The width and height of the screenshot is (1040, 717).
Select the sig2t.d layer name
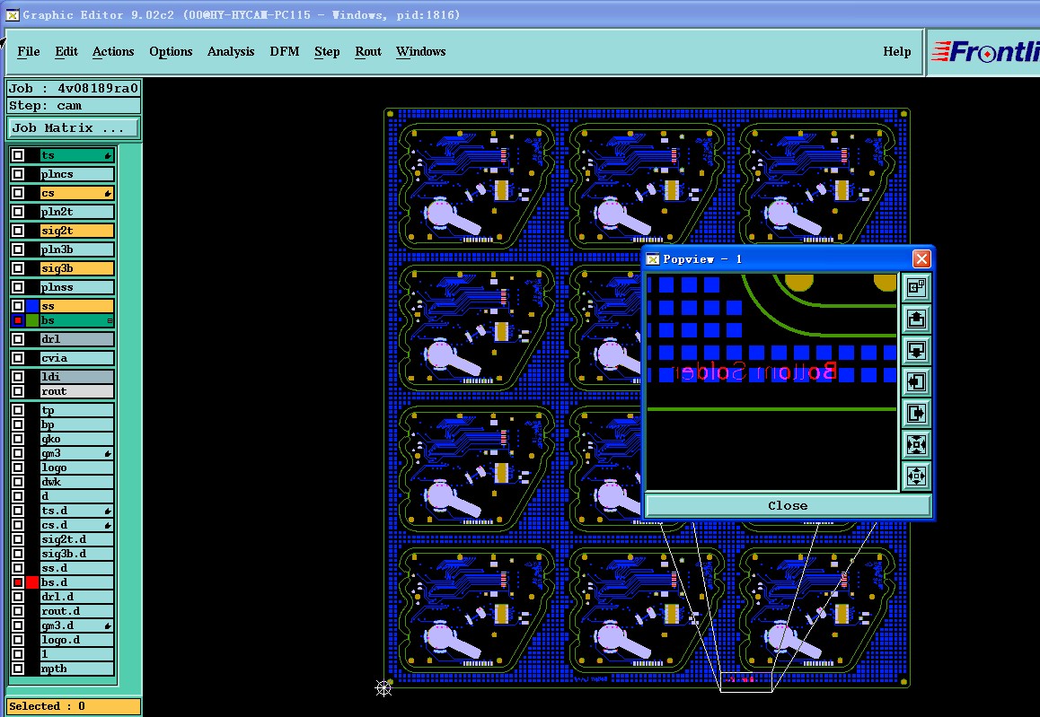pos(77,539)
